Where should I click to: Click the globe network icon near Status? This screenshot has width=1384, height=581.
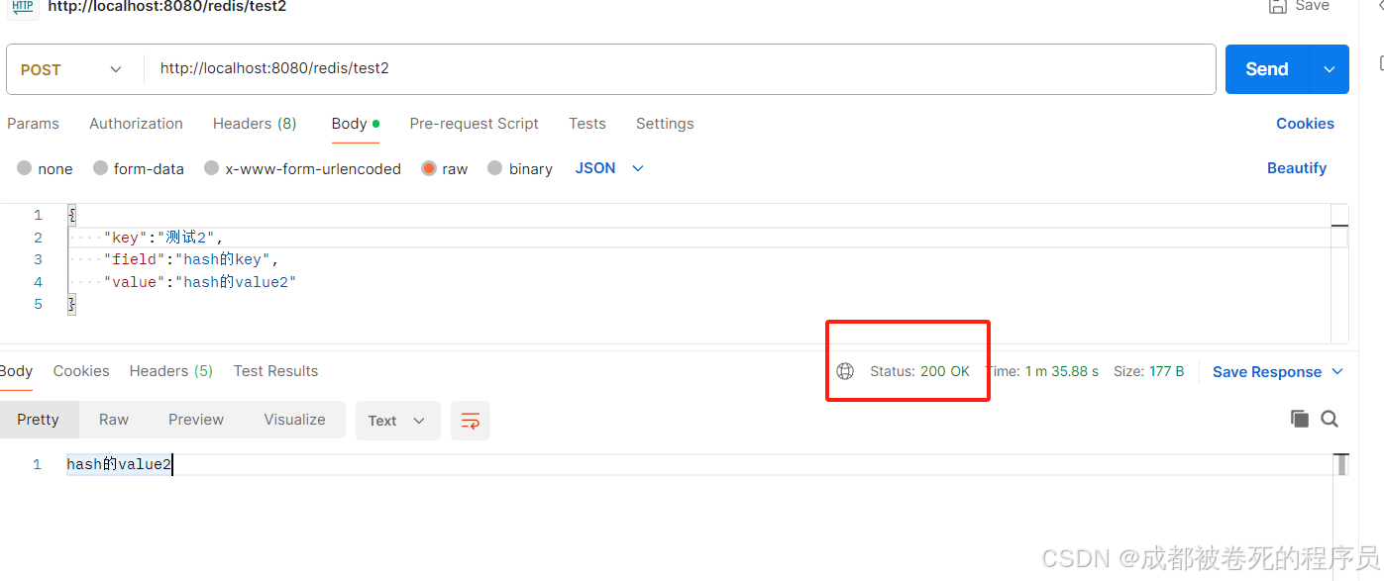click(845, 371)
